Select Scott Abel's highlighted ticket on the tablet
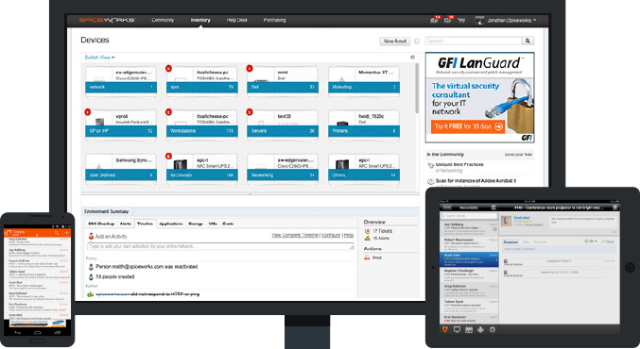This screenshot has width=640, height=349. tap(469, 259)
